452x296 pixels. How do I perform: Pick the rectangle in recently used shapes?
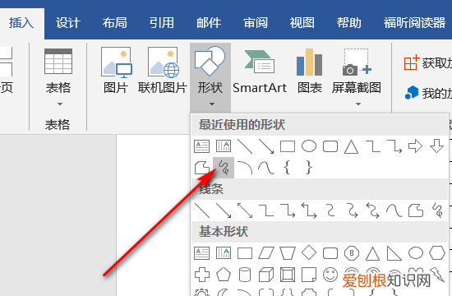click(x=288, y=146)
